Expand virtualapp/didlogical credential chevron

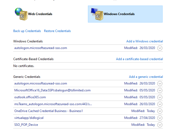pos(160,118)
